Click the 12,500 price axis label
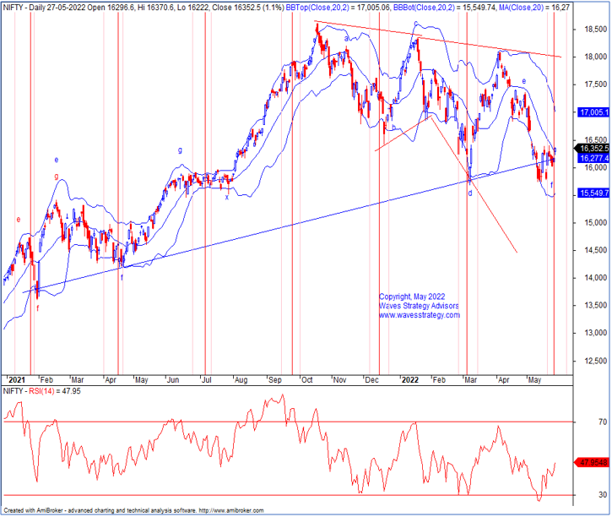 (x=596, y=361)
